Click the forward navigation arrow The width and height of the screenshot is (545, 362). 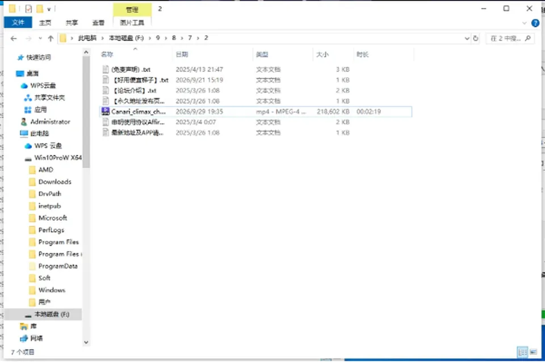(x=28, y=39)
